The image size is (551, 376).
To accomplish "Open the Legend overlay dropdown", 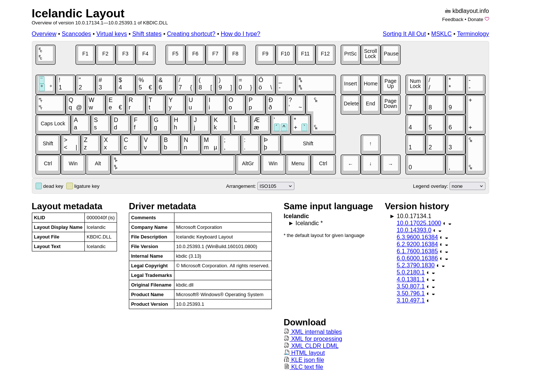I will pyautogui.click(x=467, y=186).
